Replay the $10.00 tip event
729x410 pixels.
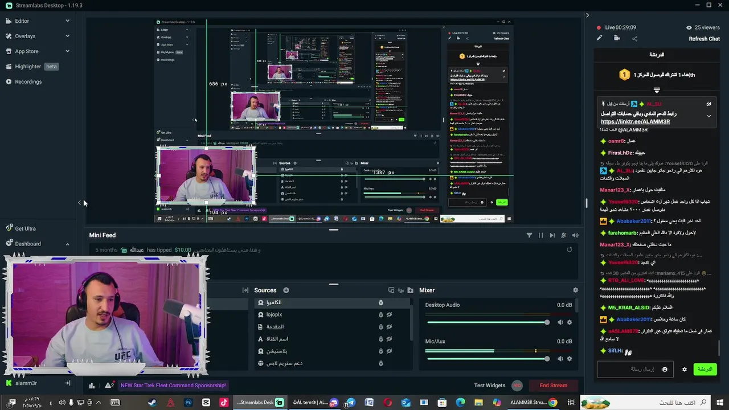(x=569, y=249)
